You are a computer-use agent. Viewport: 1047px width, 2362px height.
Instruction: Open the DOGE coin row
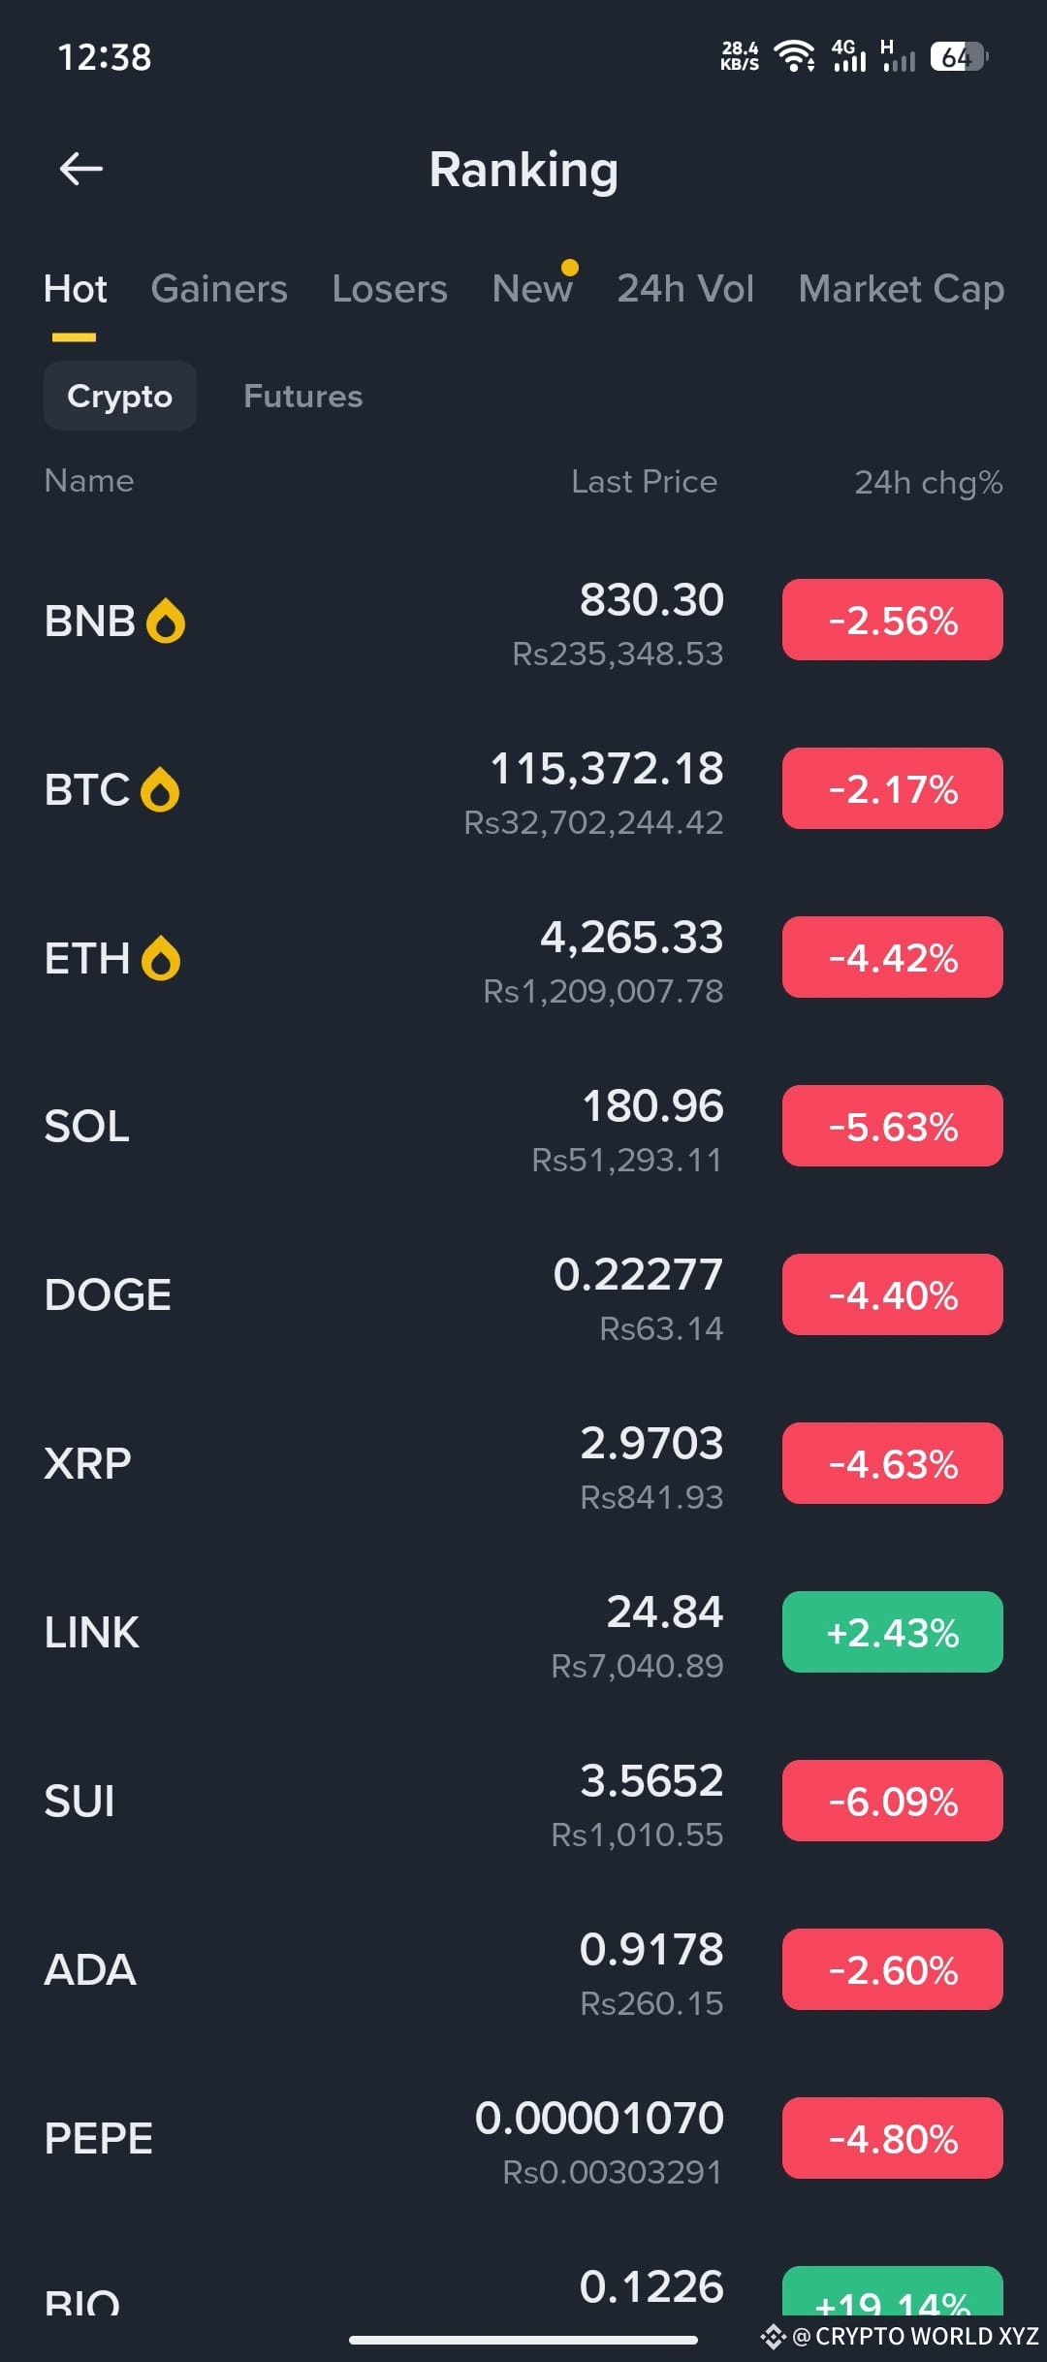tap(523, 1295)
